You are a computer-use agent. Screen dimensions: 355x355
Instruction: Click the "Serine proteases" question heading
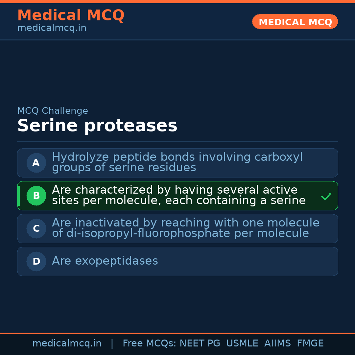pos(97,126)
